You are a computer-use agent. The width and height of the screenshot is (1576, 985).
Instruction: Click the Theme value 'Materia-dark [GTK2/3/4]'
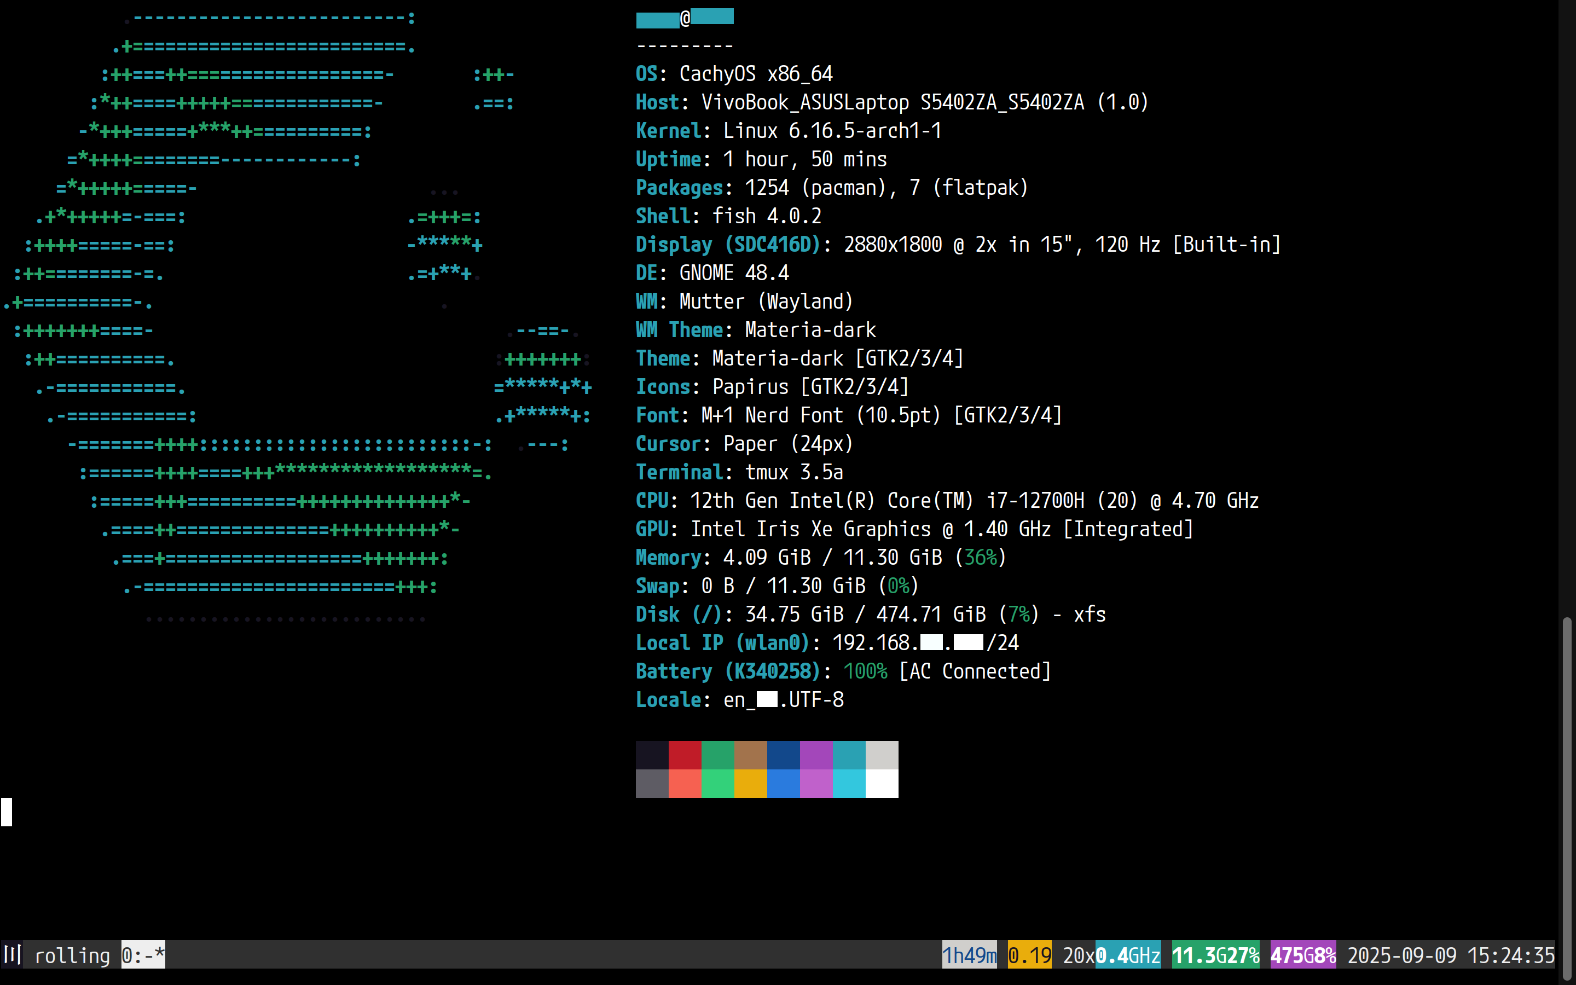point(837,358)
